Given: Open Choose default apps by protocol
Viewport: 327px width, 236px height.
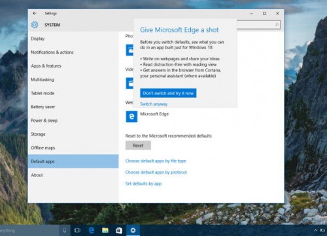Looking at the screenshot, I should (x=156, y=172).
